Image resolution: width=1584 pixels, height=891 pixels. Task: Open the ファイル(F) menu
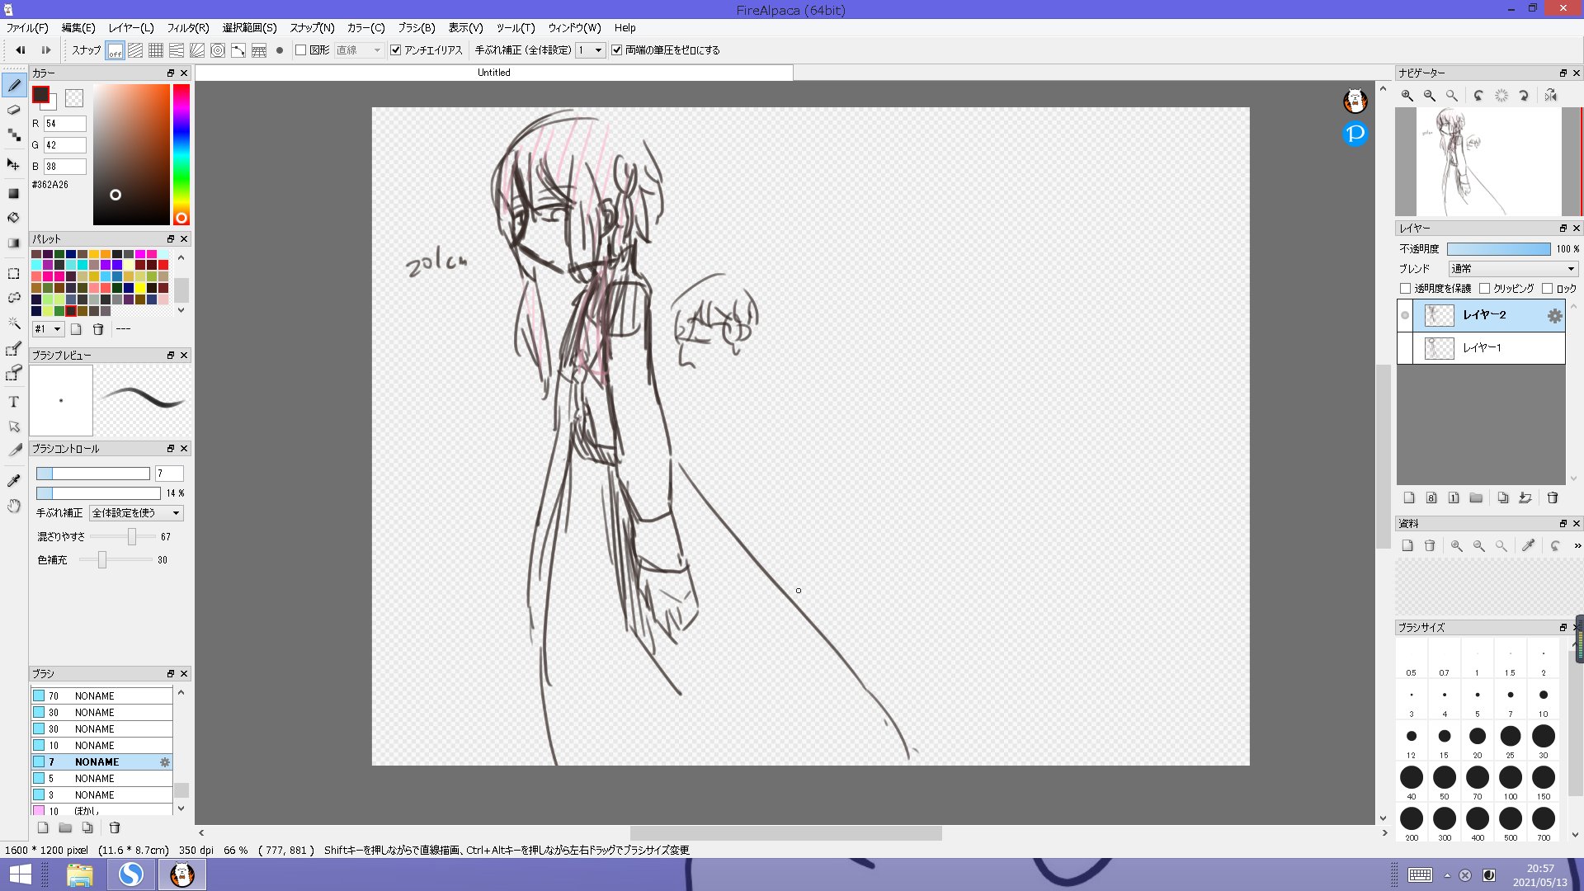(x=27, y=28)
